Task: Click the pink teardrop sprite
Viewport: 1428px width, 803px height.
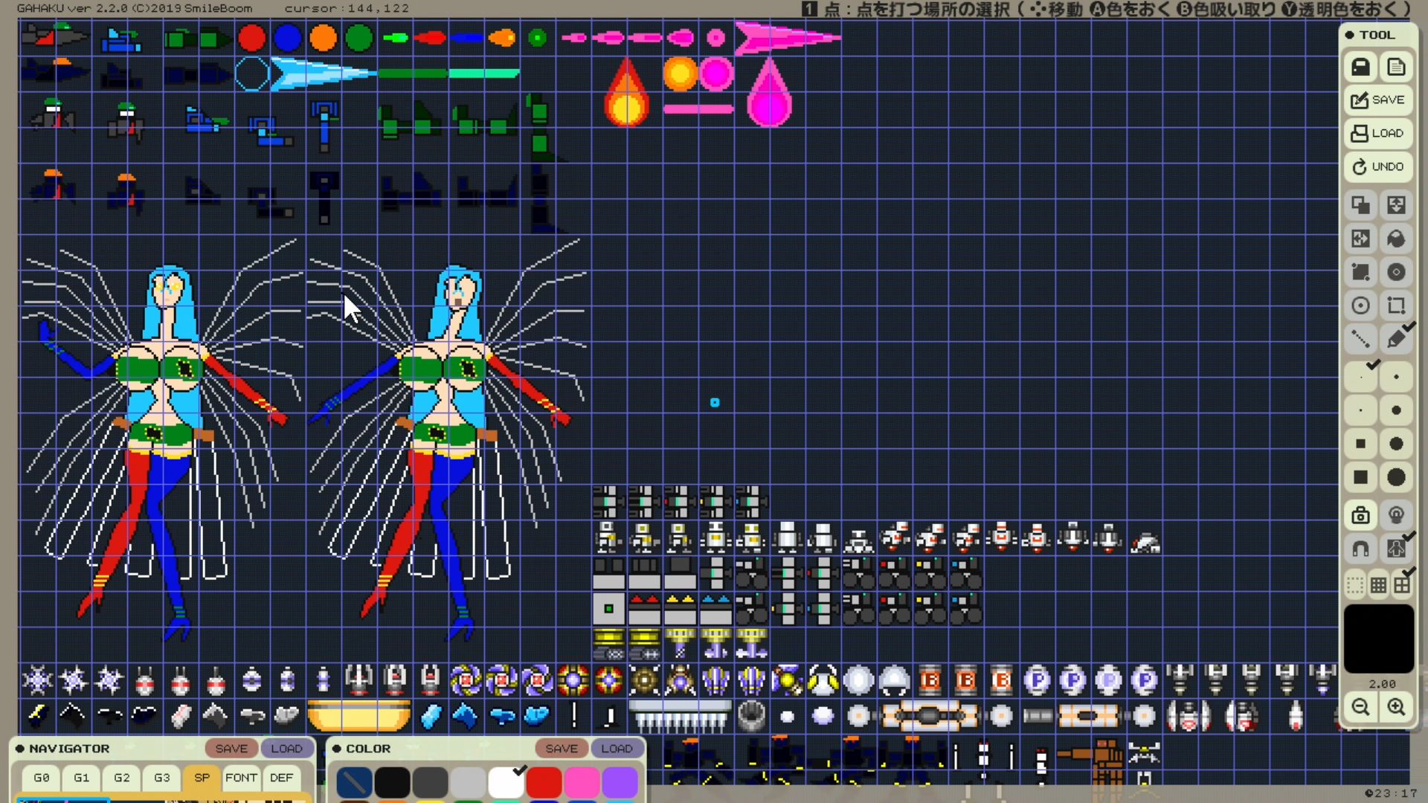Action: [769, 91]
